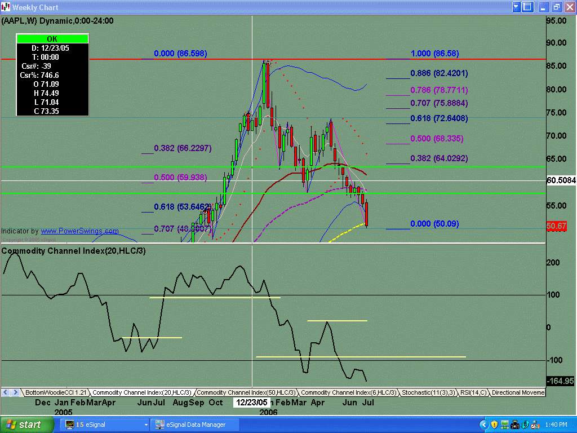This screenshot has height=433, width=577.
Task: Minimize the Weekly Chart window
Action: (543, 7)
